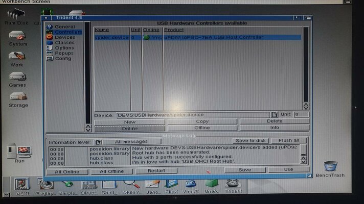Open the Classes section in sidebar
This screenshot has width=364, height=204.
(64, 43)
